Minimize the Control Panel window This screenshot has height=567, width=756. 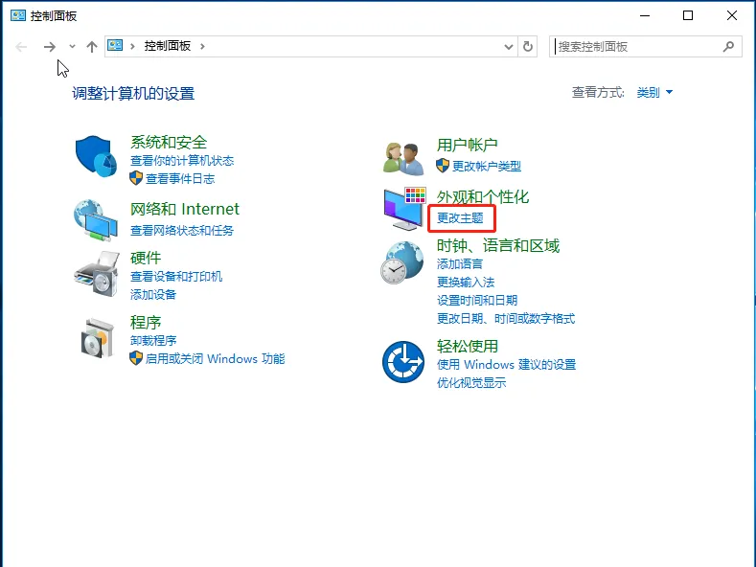tap(645, 15)
